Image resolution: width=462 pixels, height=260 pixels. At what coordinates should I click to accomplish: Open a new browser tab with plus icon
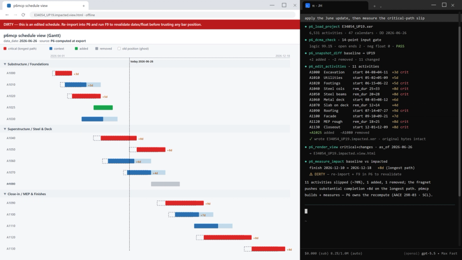coord(84,6)
